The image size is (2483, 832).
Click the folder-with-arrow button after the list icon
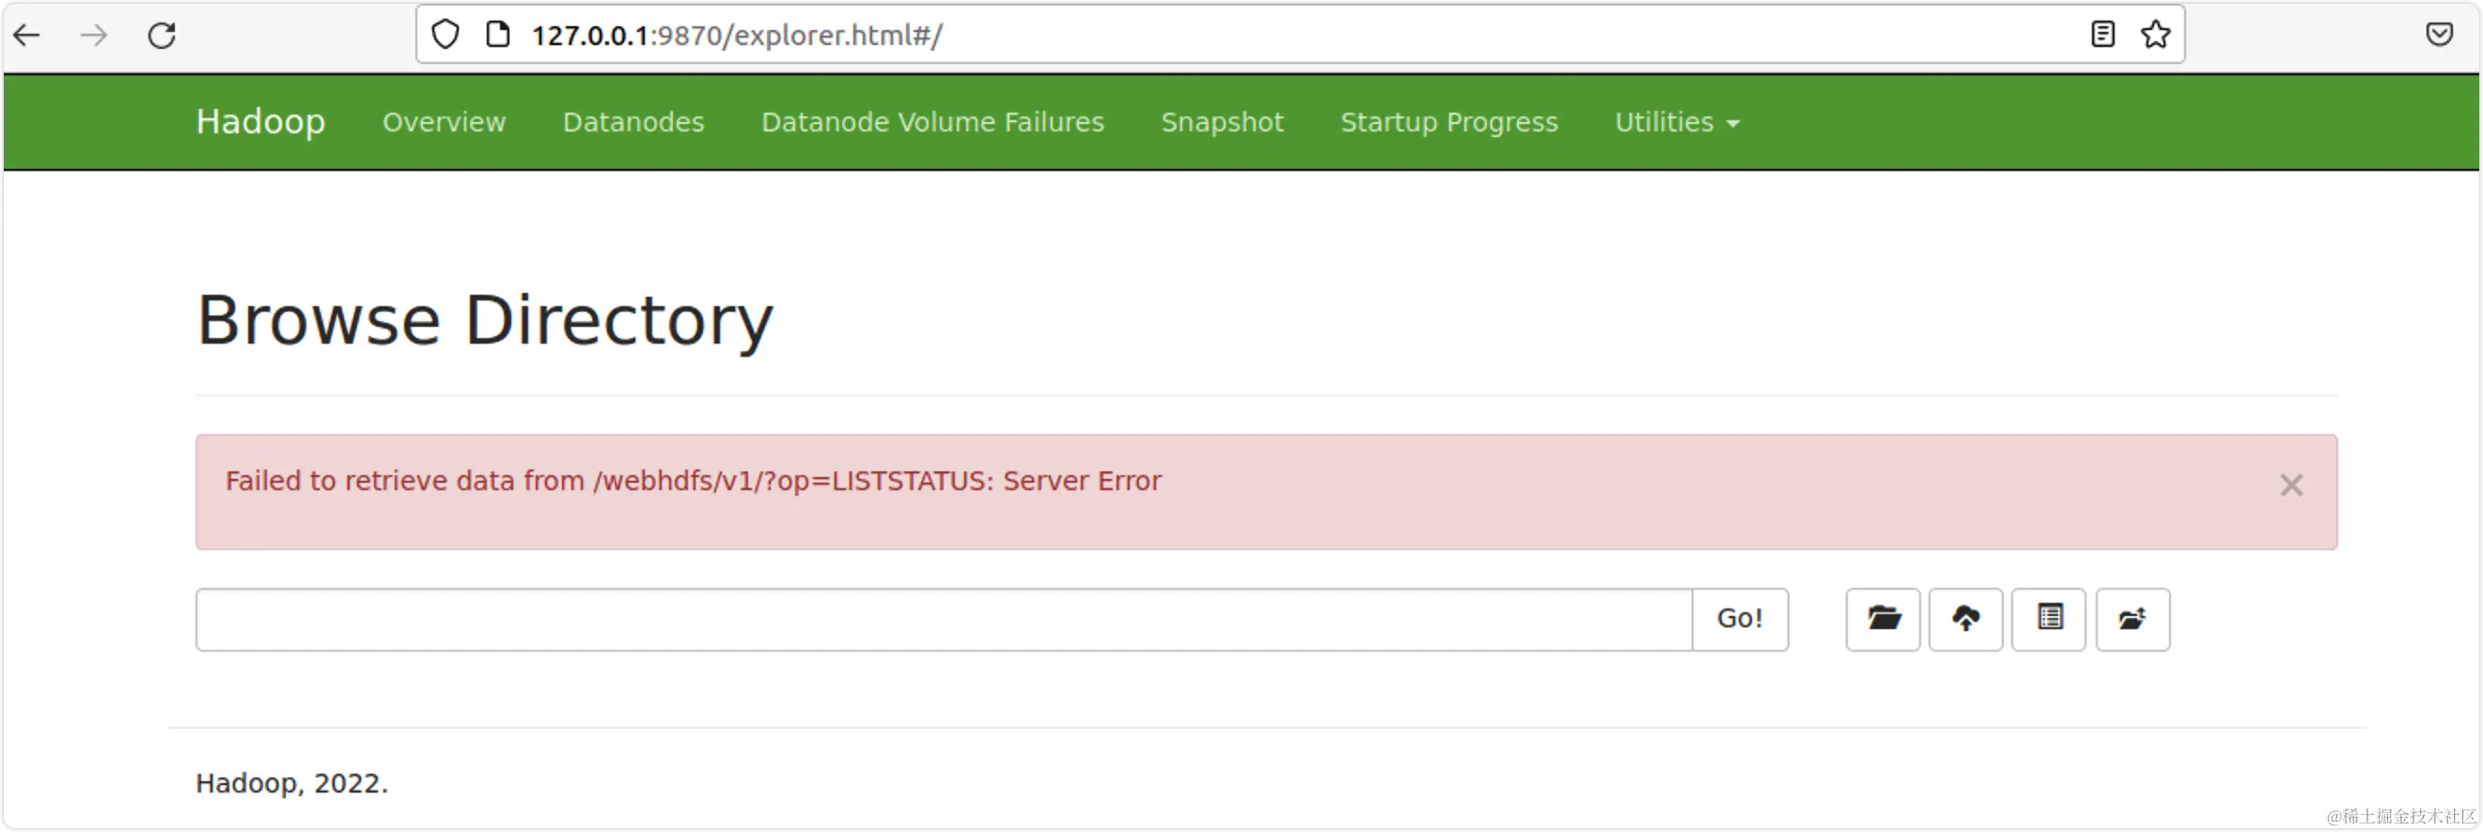(x=2132, y=619)
